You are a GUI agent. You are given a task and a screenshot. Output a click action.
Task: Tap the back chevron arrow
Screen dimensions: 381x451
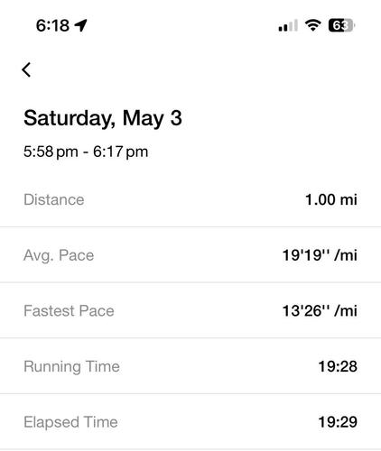(26, 69)
